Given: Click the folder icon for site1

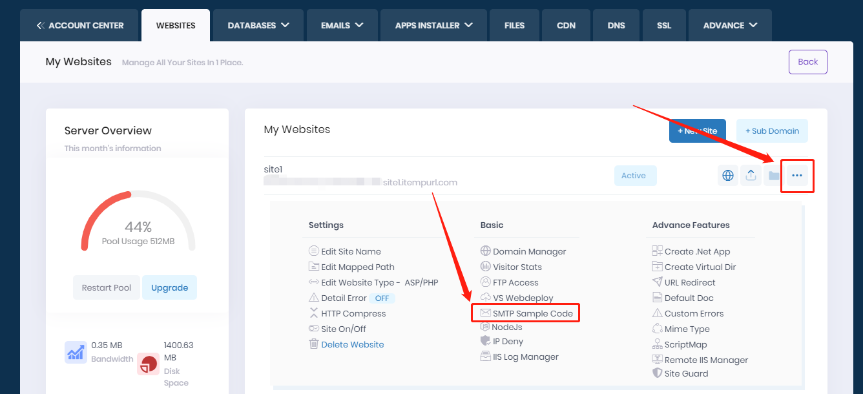Looking at the screenshot, I should [x=773, y=176].
